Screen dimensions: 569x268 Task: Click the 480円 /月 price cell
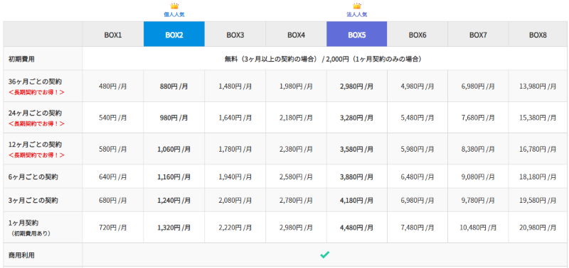pos(113,86)
